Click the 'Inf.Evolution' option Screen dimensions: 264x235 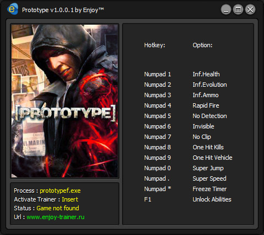(x=210, y=85)
